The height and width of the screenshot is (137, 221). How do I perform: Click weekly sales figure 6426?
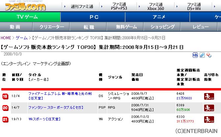tap(180, 93)
